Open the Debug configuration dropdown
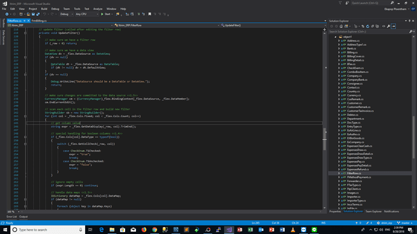The width and height of the screenshot is (417, 234). (x=66, y=14)
